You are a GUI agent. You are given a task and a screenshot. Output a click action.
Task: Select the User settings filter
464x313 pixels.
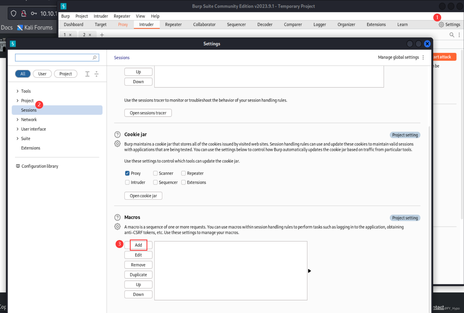click(x=42, y=74)
